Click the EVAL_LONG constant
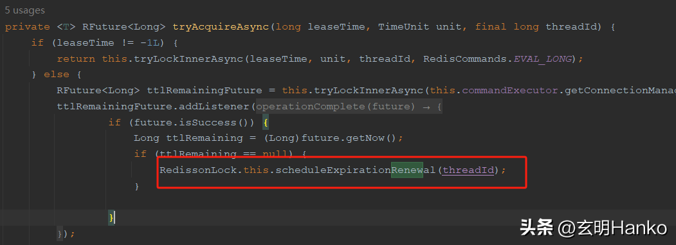 pyautogui.click(x=543, y=59)
